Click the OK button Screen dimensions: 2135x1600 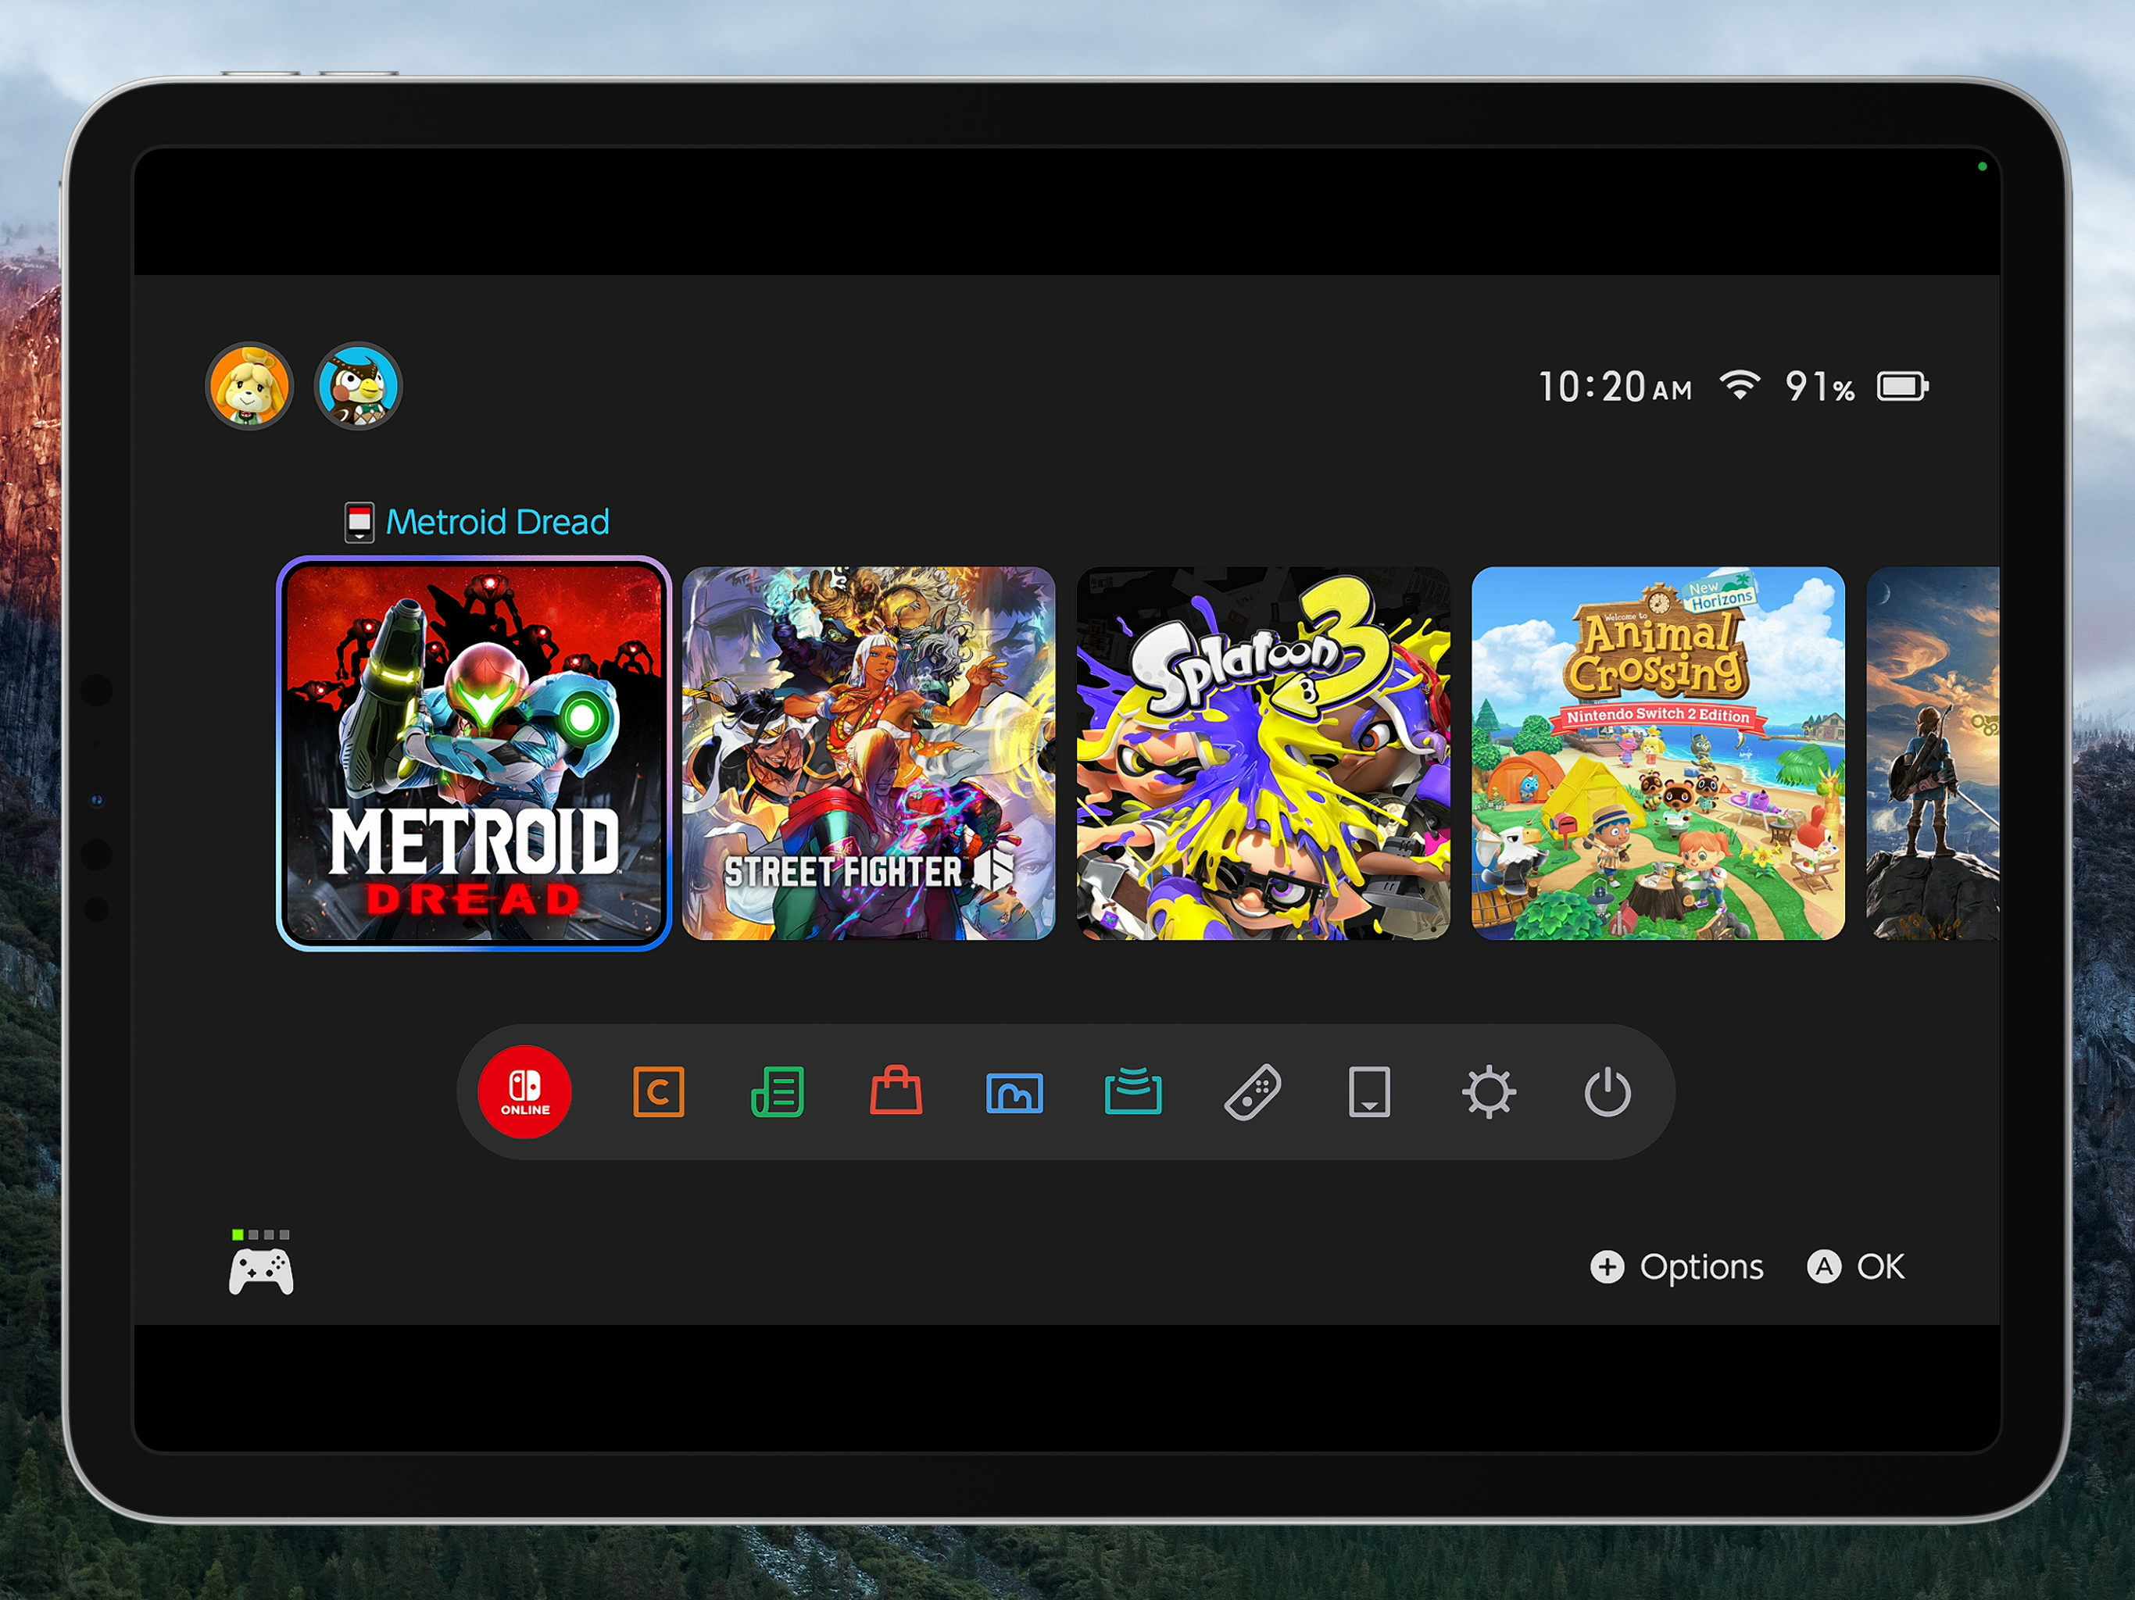point(1856,1266)
